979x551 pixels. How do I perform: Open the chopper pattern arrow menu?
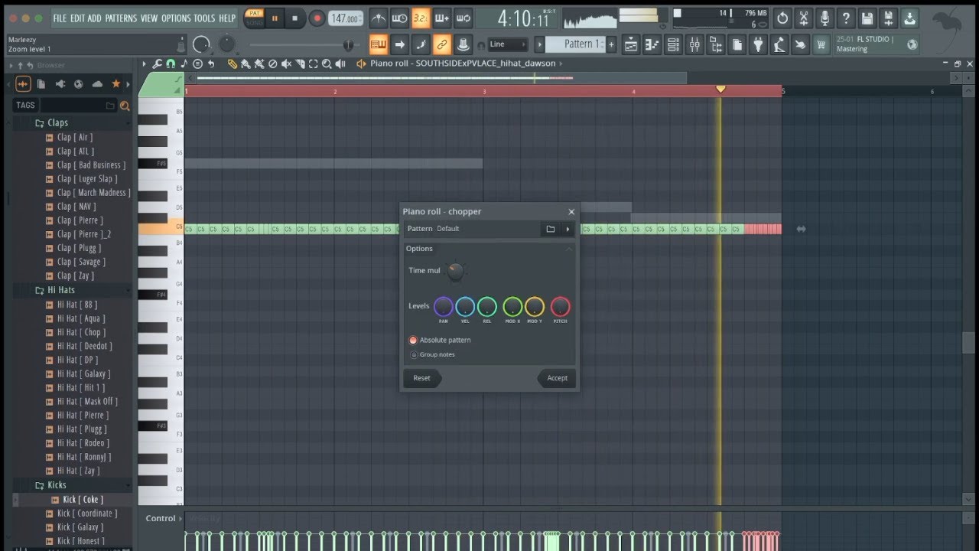(568, 229)
